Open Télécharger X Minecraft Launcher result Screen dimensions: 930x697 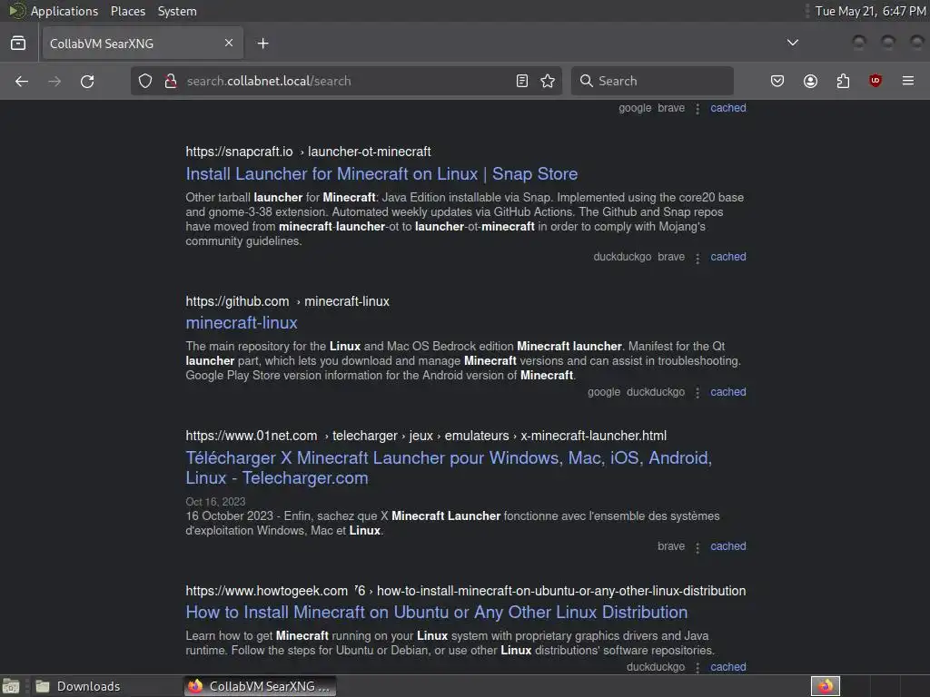[449, 467]
